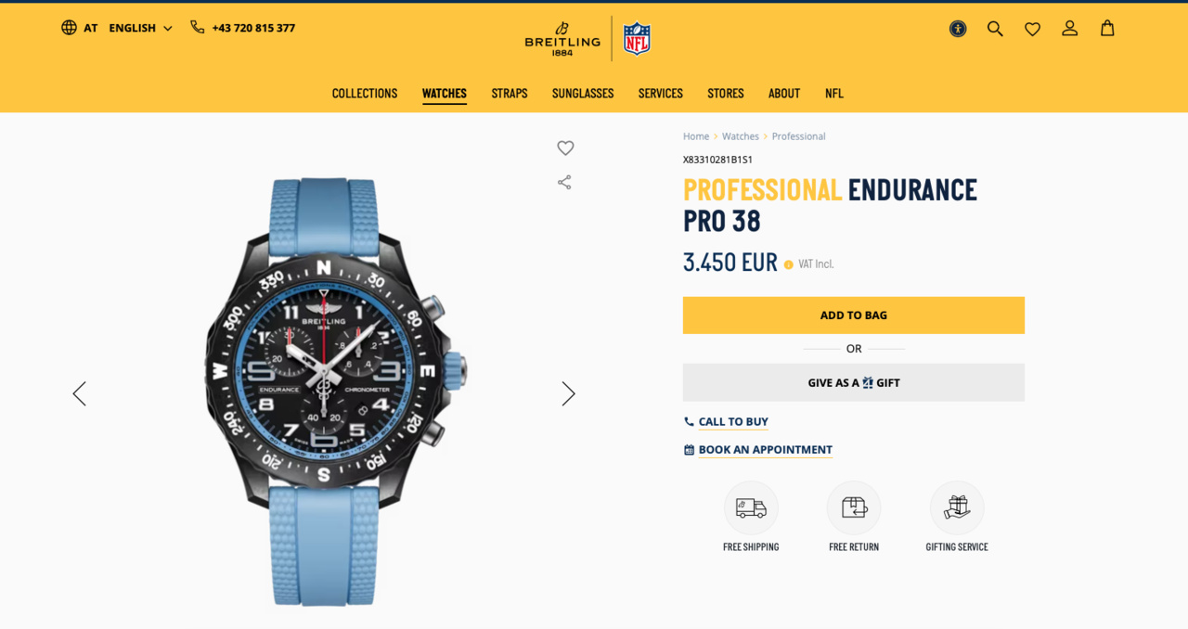
Task: Open the wishlist heart in header
Action: pyautogui.click(x=1032, y=29)
